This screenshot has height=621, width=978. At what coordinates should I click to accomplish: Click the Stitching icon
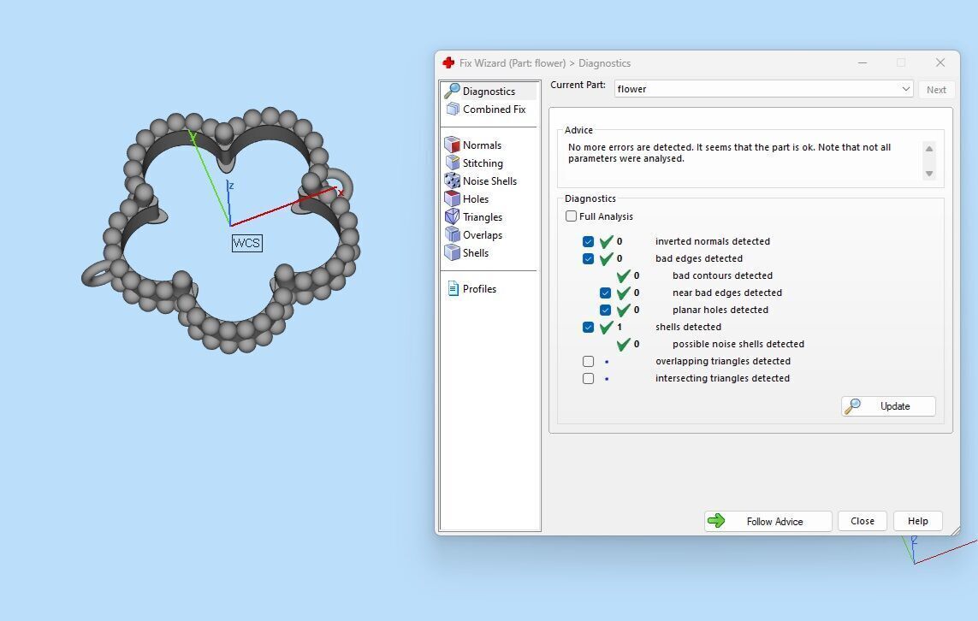(x=452, y=163)
